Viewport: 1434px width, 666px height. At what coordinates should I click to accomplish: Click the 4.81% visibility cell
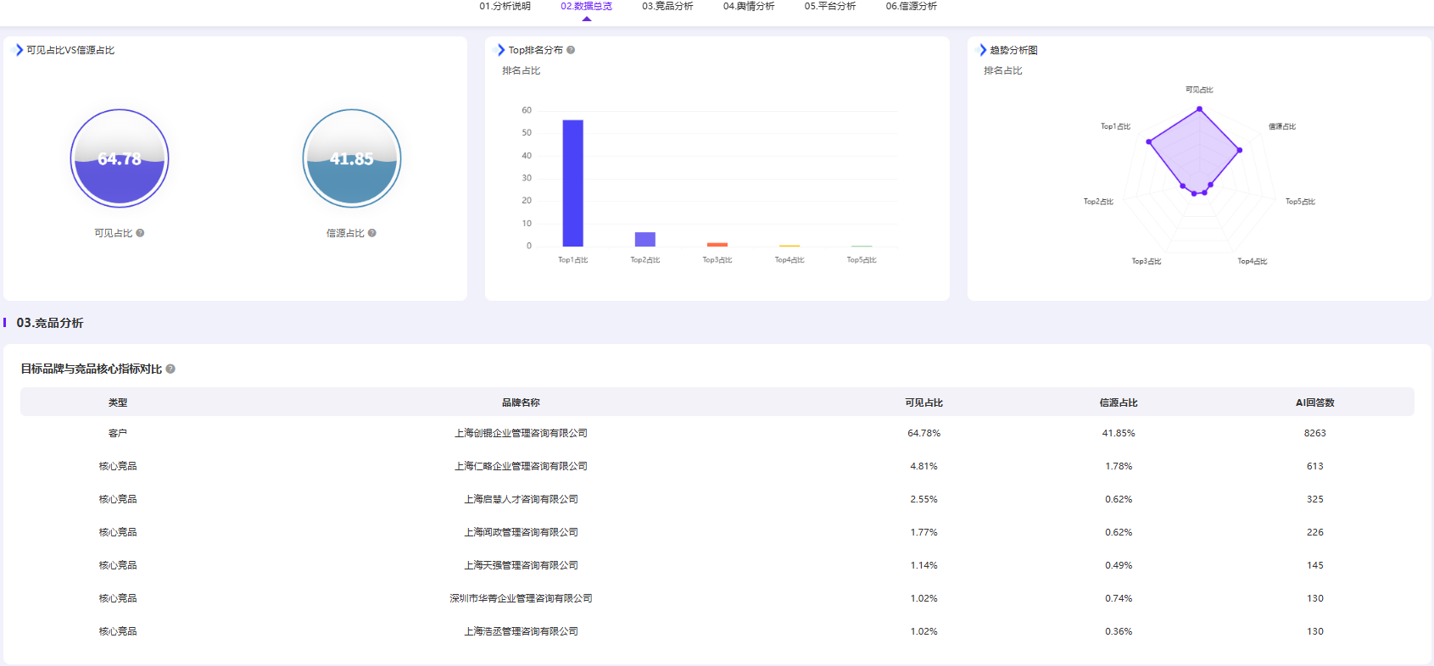tap(924, 466)
